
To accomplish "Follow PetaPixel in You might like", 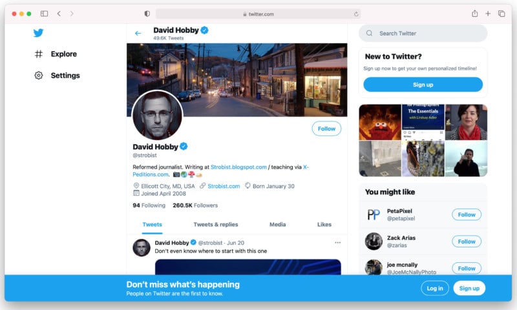I will (x=466, y=214).
